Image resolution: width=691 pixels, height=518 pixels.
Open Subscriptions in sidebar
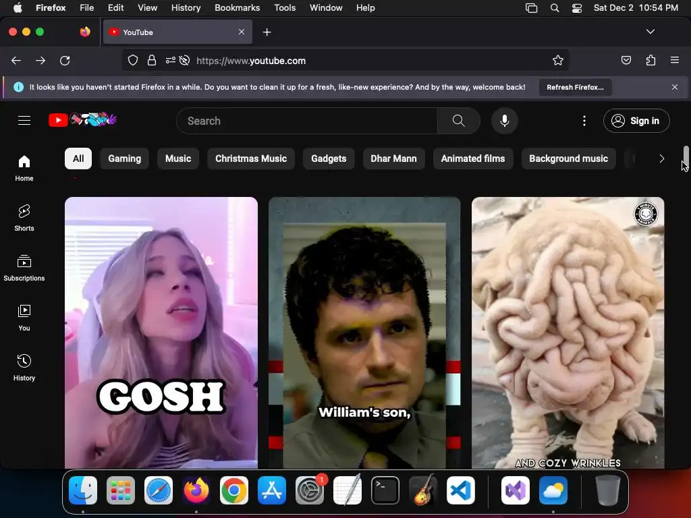click(24, 268)
